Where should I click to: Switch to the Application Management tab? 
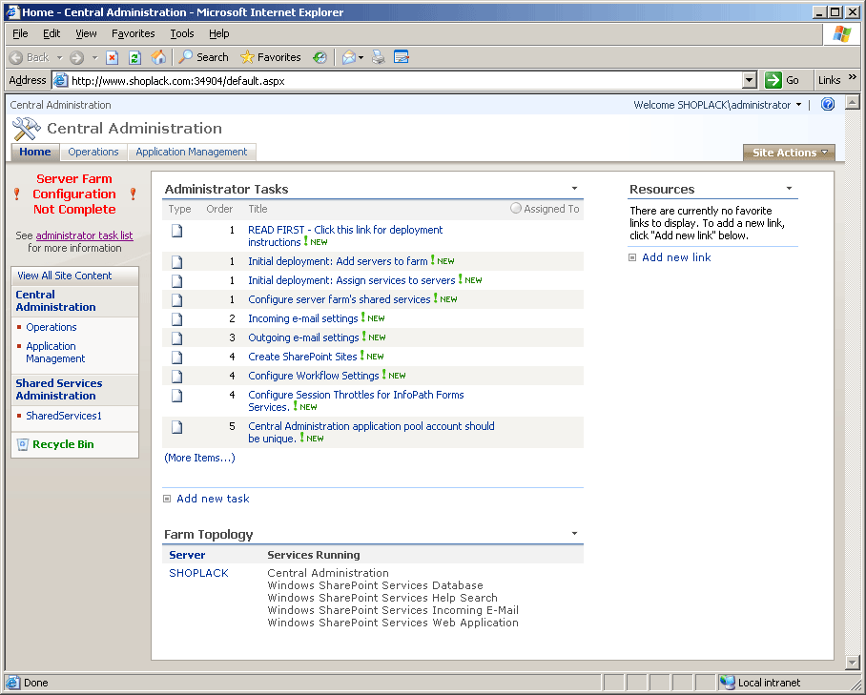pyautogui.click(x=192, y=152)
